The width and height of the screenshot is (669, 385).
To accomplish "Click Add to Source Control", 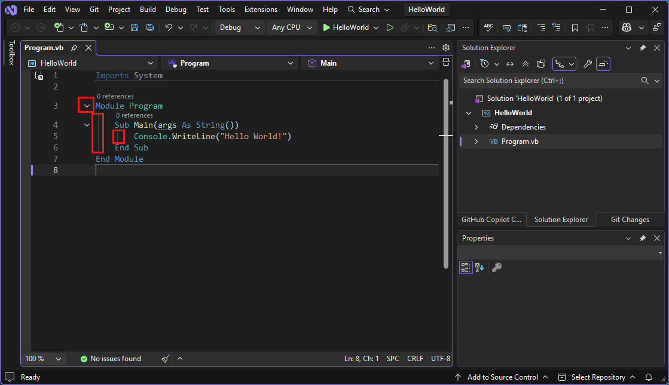I will 502,377.
